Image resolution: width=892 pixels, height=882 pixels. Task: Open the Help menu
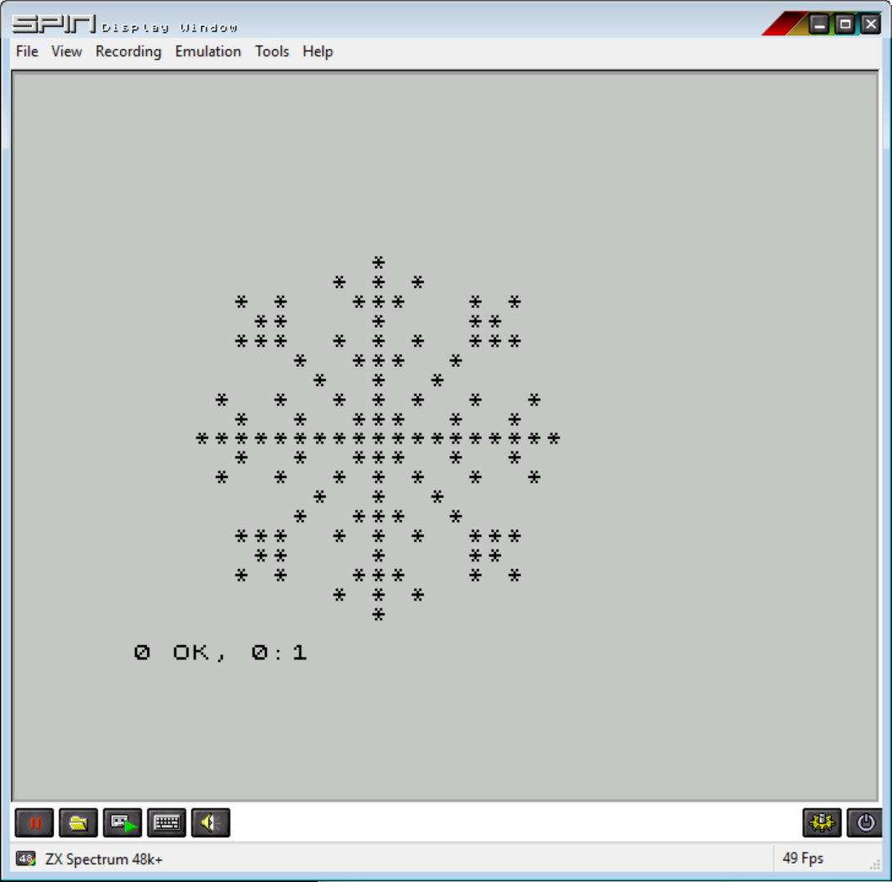[x=318, y=51]
